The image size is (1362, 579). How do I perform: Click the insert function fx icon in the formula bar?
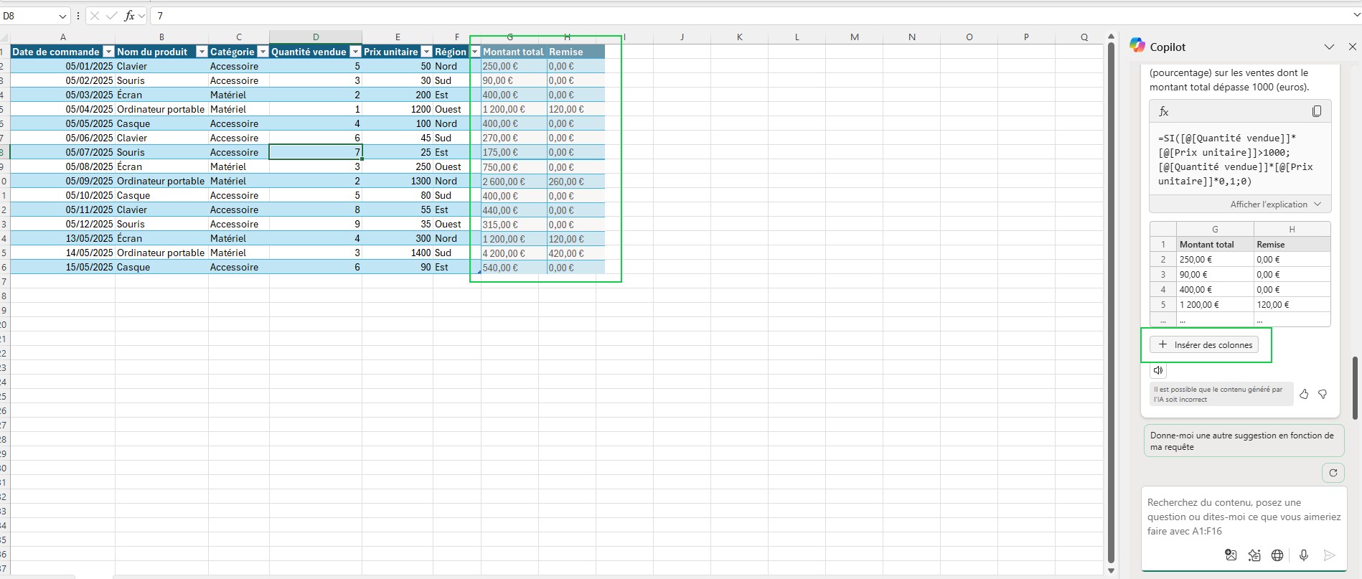(129, 16)
